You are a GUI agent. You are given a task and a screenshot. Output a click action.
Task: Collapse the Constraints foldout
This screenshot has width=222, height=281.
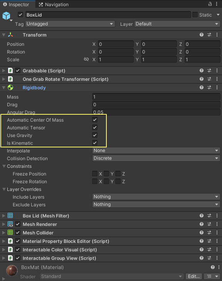(x=4, y=166)
